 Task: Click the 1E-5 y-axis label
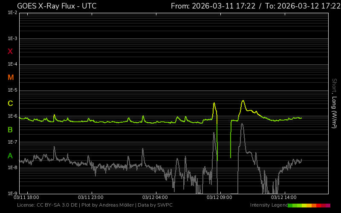coord(12,90)
